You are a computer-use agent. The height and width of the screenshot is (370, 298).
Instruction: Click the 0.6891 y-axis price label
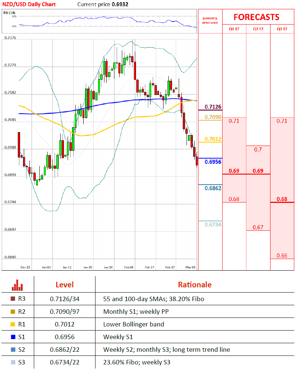click(x=10, y=175)
